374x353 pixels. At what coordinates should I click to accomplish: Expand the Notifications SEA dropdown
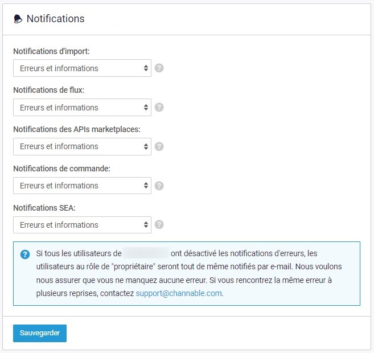click(x=82, y=225)
